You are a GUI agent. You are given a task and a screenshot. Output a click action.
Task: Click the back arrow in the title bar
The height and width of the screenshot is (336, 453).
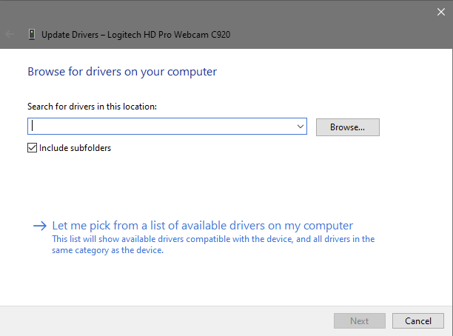pos(10,34)
